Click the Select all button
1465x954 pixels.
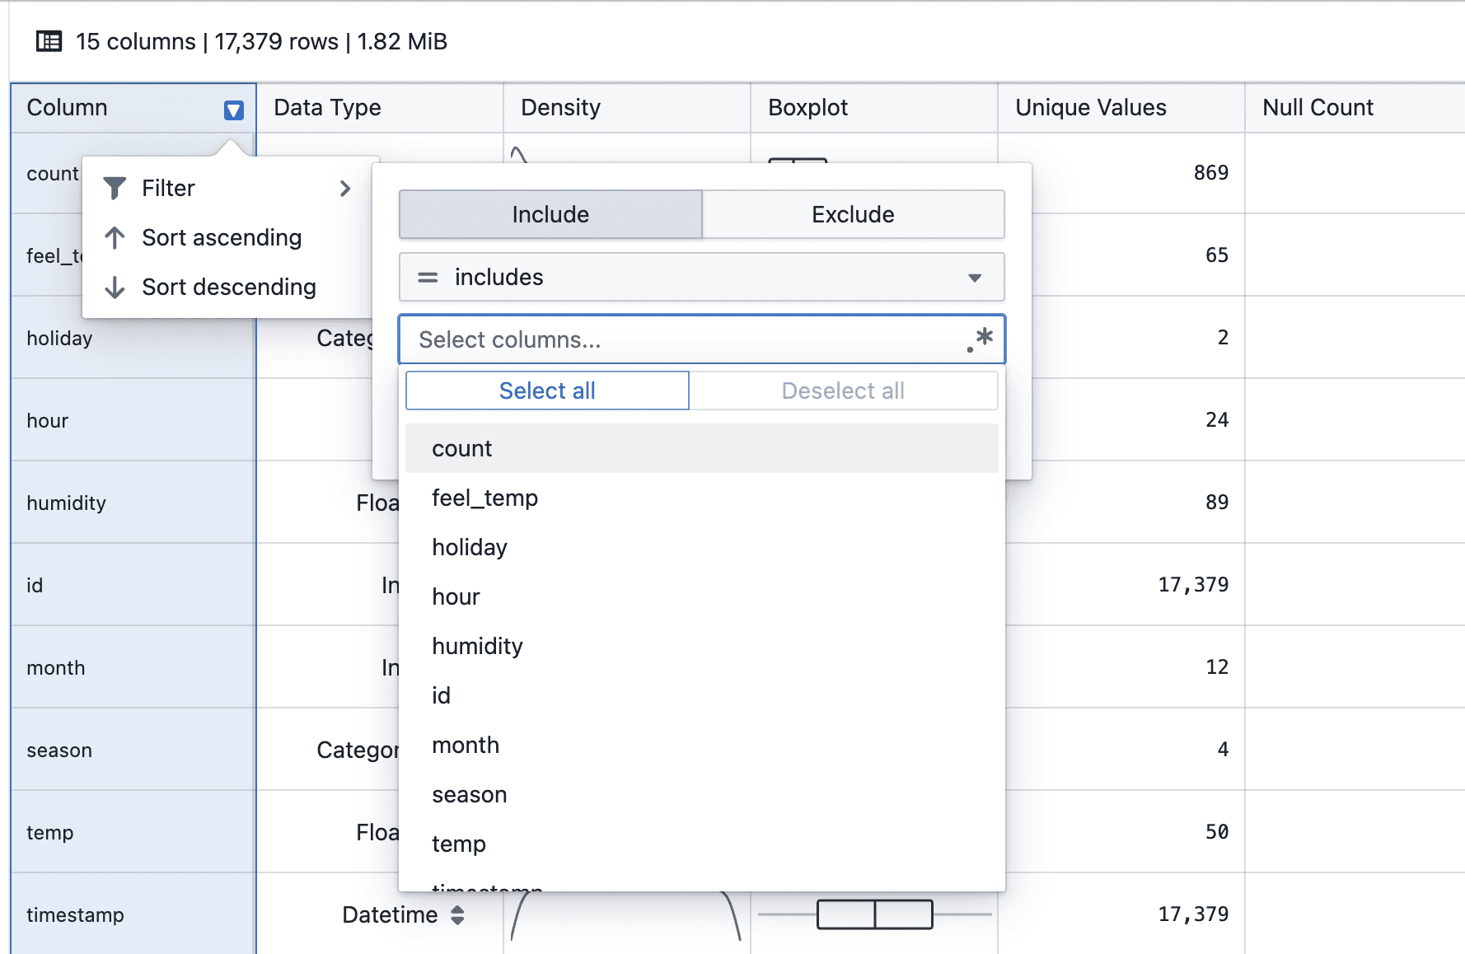(x=547, y=390)
